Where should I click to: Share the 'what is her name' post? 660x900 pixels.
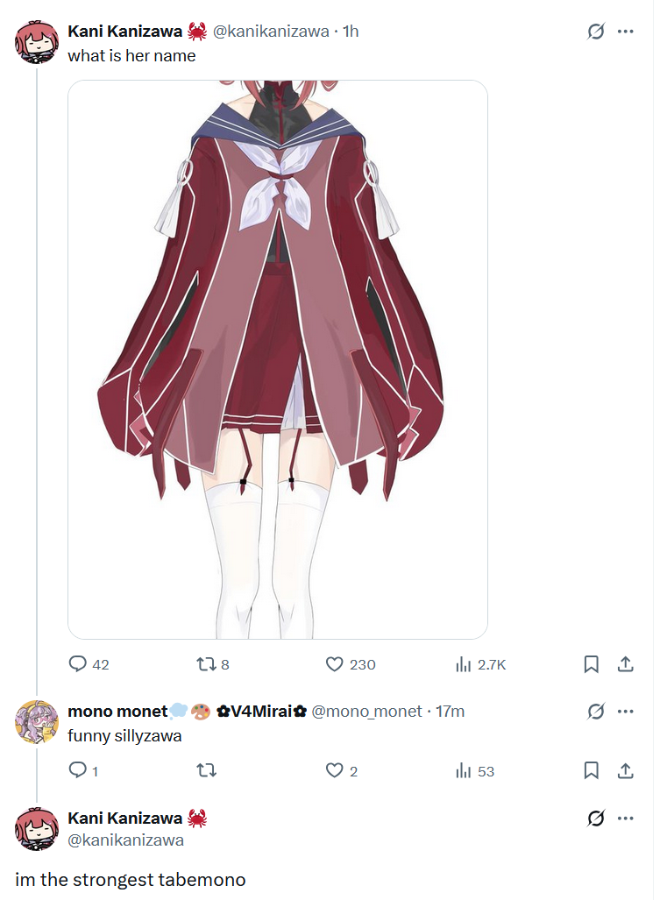tap(625, 664)
